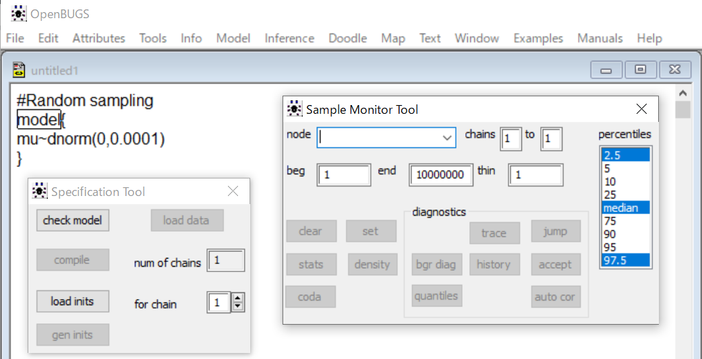Click the load inits button
The image size is (702, 359).
[73, 301]
